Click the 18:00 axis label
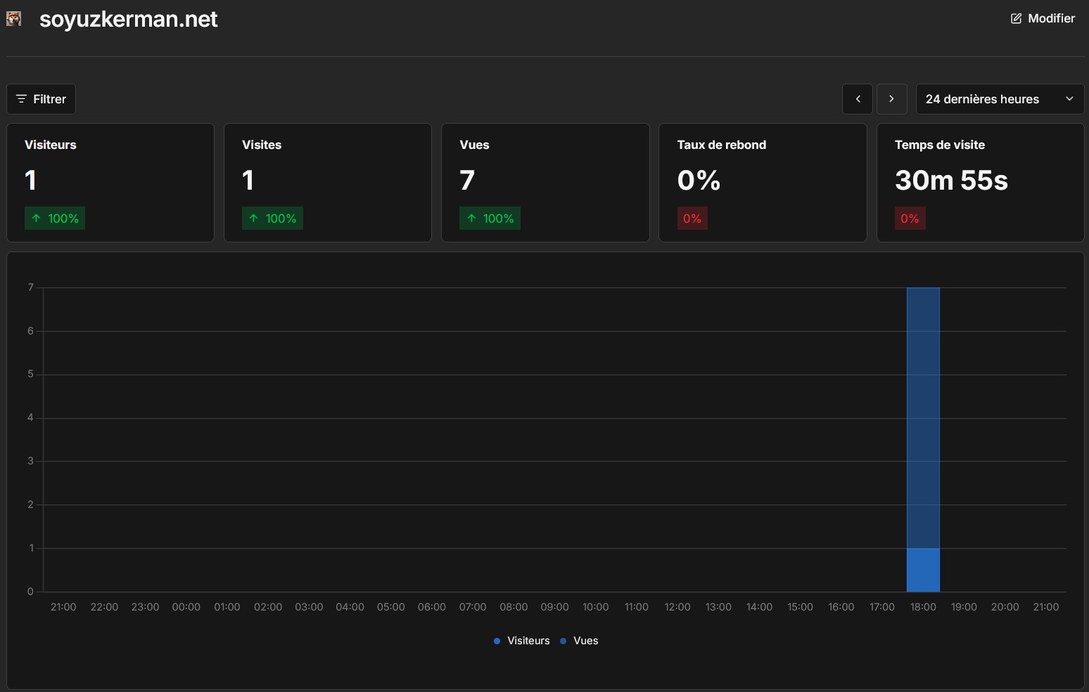1089x692 pixels. (x=923, y=607)
